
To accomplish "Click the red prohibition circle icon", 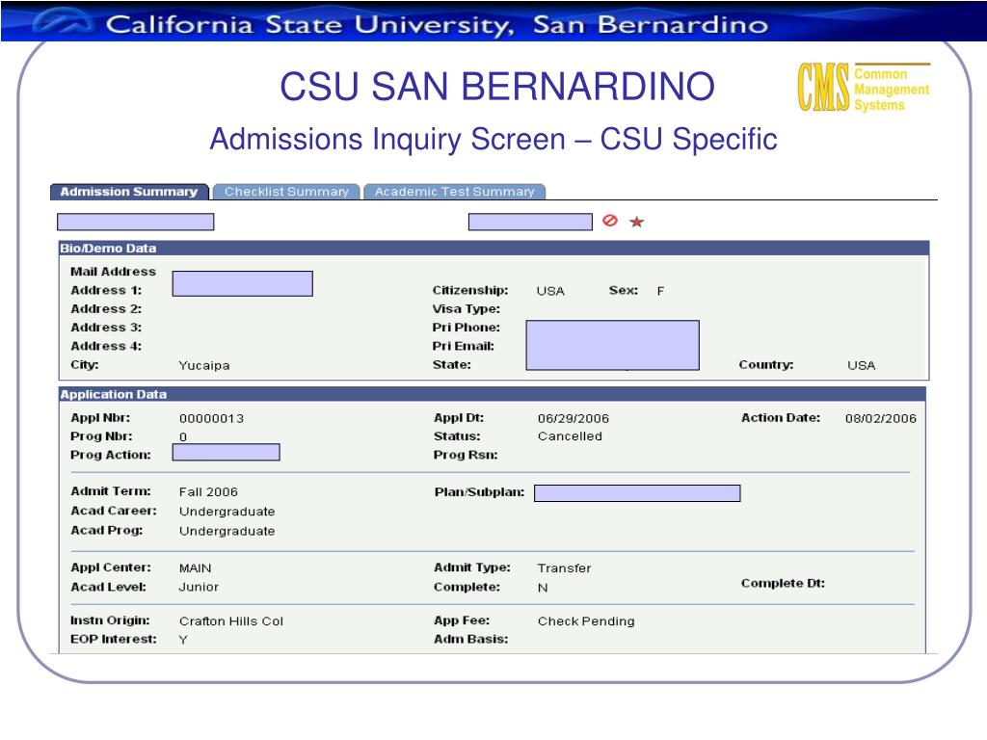I will pyautogui.click(x=609, y=221).
